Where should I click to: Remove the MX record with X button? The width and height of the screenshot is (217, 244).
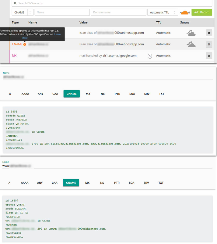point(209,56)
